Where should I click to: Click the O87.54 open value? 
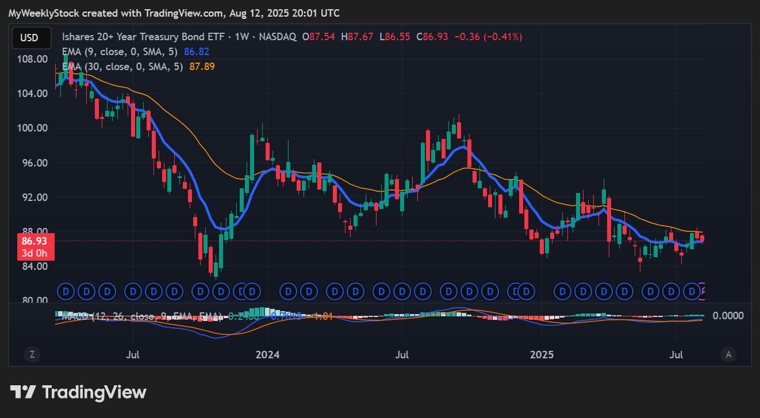[x=319, y=37]
